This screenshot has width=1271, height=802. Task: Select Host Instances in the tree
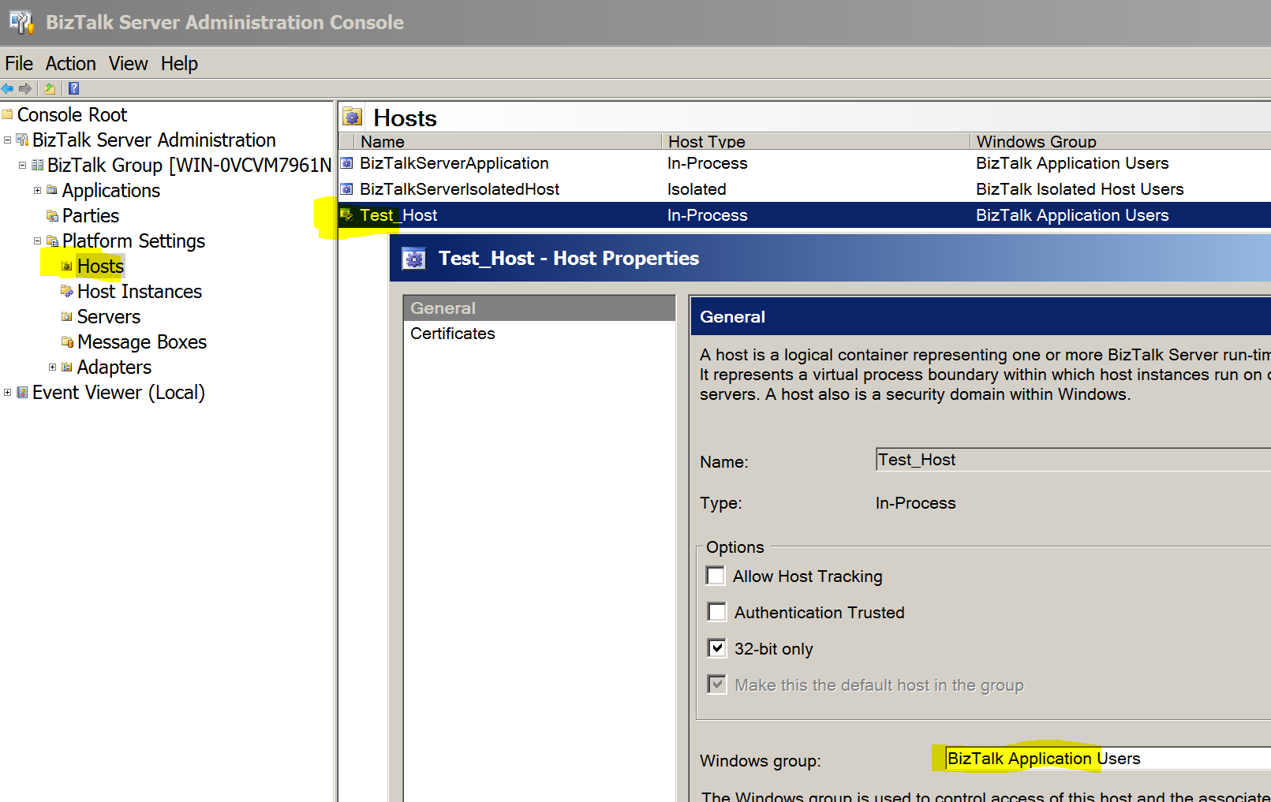140,291
